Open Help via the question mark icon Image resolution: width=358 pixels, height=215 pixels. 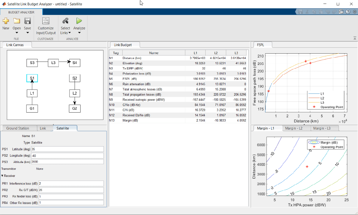click(x=348, y=12)
